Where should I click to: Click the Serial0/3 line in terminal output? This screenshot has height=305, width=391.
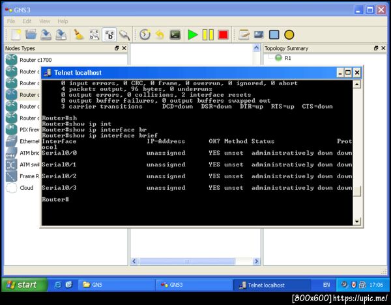point(197,188)
